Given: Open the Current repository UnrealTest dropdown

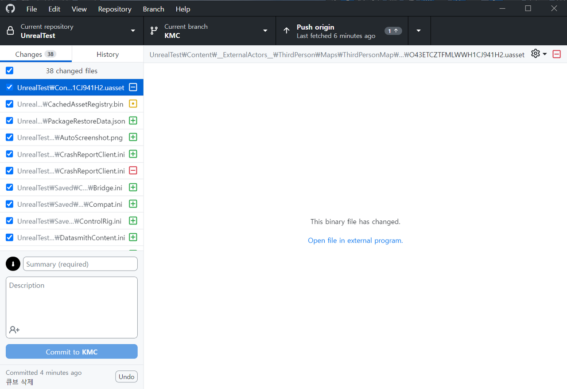Looking at the screenshot, I should (72, 31).
